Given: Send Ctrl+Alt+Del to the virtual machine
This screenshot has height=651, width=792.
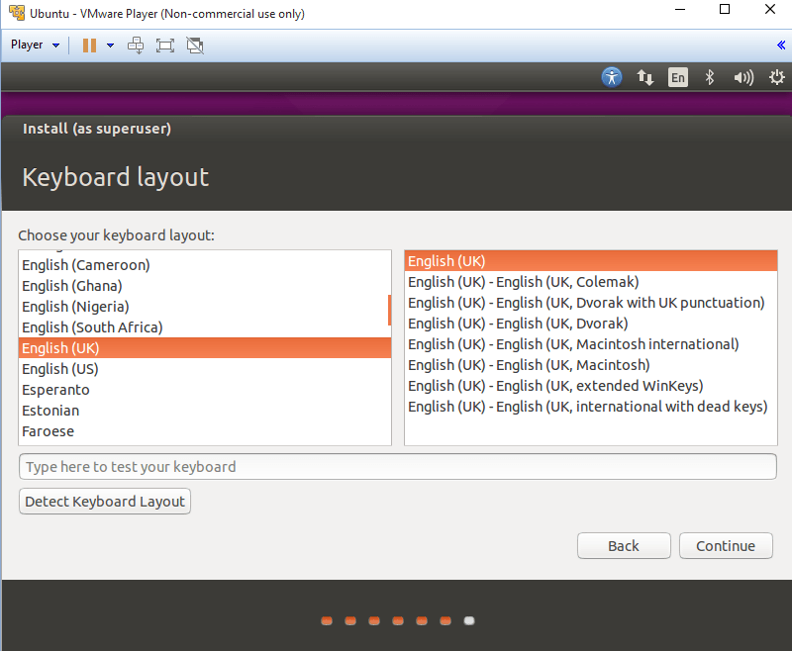Looking at the screenshot, I should pos(137,45).
